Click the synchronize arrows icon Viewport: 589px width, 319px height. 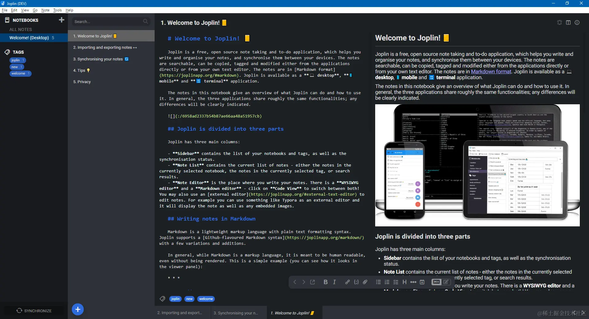(19, 310)
